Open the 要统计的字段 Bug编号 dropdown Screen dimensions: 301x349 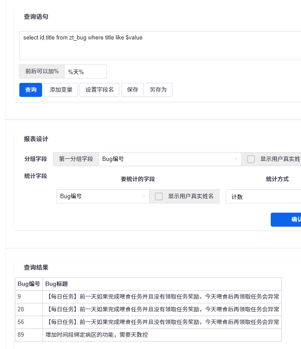coord(103,196)
